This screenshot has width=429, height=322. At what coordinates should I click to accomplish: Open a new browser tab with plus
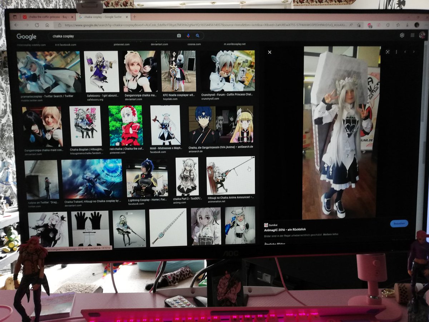(x=134, y=17)
